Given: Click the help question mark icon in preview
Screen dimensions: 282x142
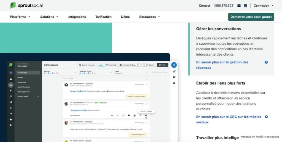Looking at the screenshot, I should [174, 83].
